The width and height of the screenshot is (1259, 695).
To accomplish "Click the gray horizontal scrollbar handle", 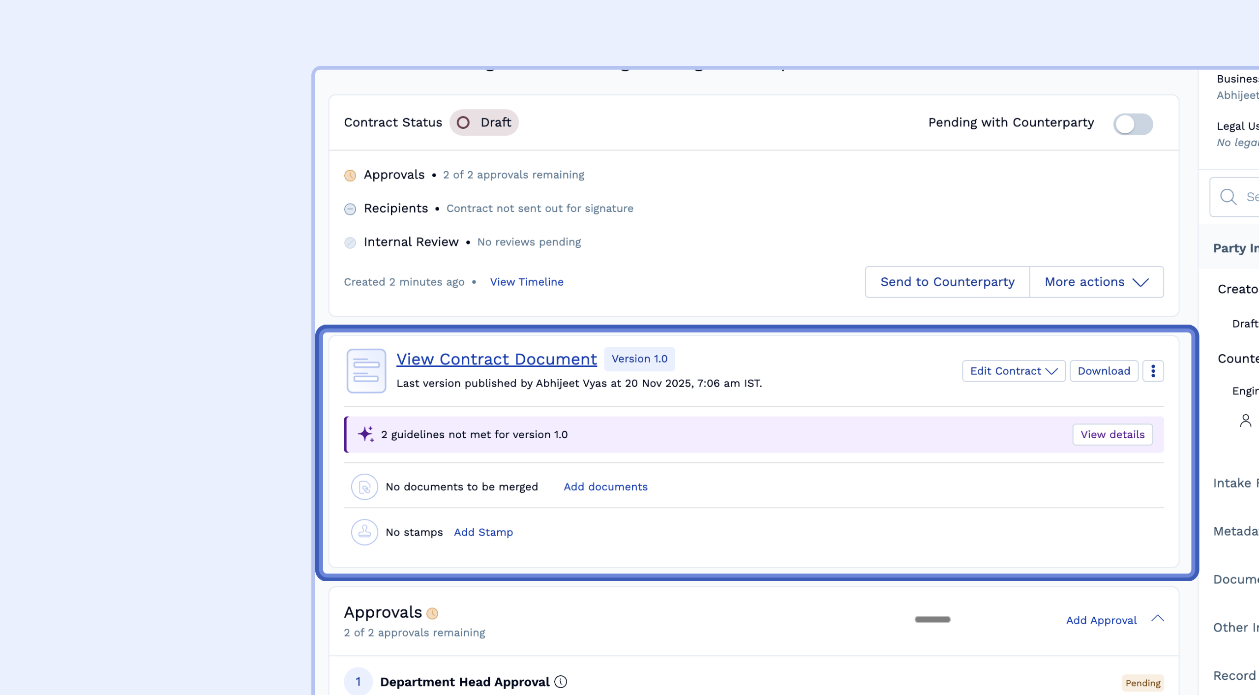I will [x=932, y=619].
